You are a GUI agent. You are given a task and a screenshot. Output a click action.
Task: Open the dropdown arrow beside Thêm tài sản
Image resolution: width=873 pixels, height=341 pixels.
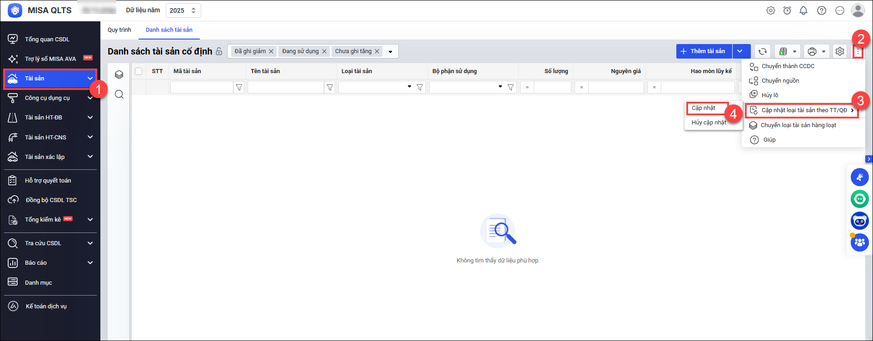(x=740, y=51)
